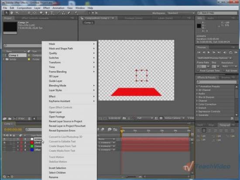Open the Composition menu in menu bar
Viewport: 240px width, 180px height.
point(24,8)
